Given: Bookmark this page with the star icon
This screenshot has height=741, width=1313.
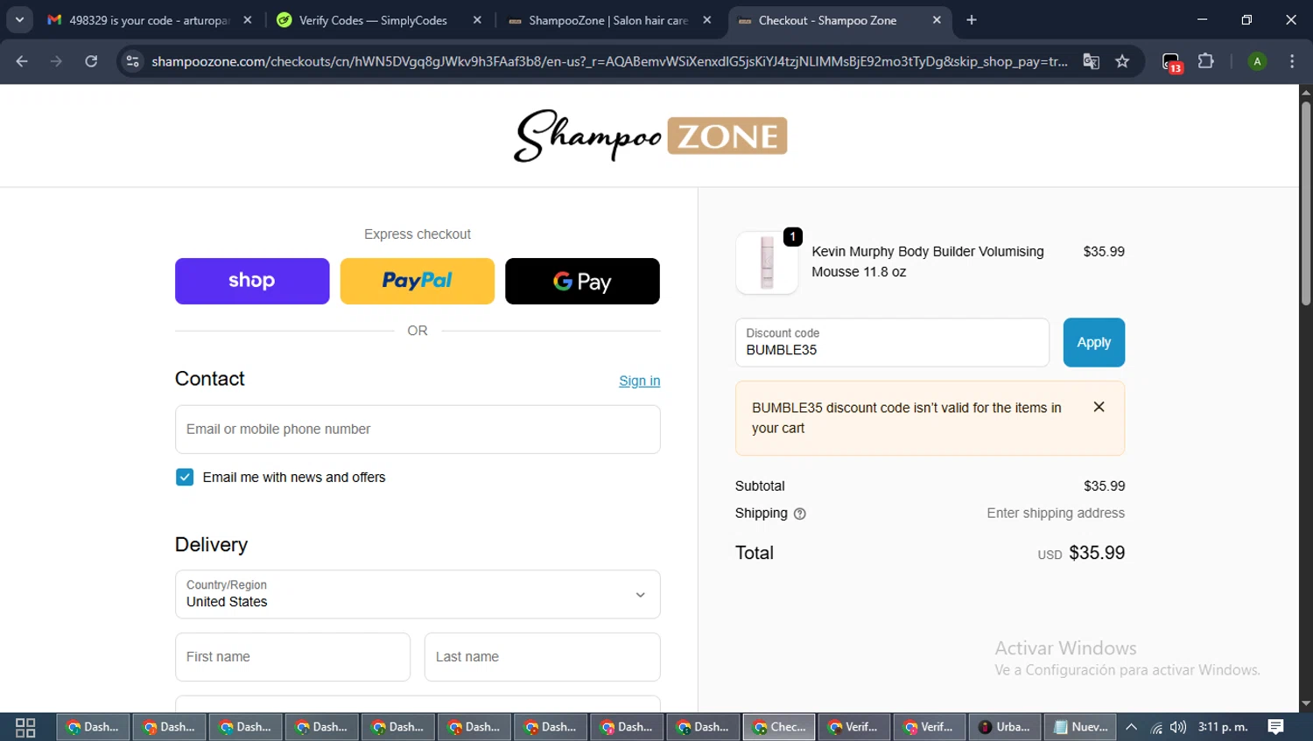Looking at the screenshot, I should click(1122, 61).
